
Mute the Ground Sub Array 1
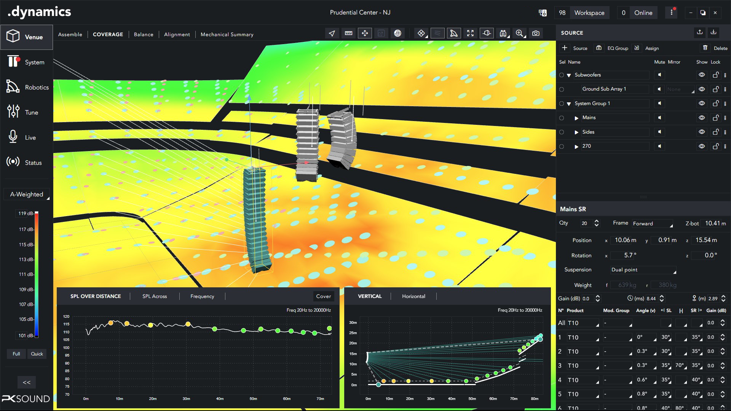[x=659, y=89]
